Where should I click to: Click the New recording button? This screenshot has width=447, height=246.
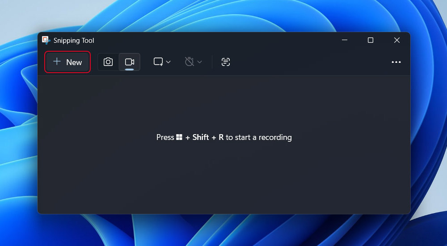point(67,62)
